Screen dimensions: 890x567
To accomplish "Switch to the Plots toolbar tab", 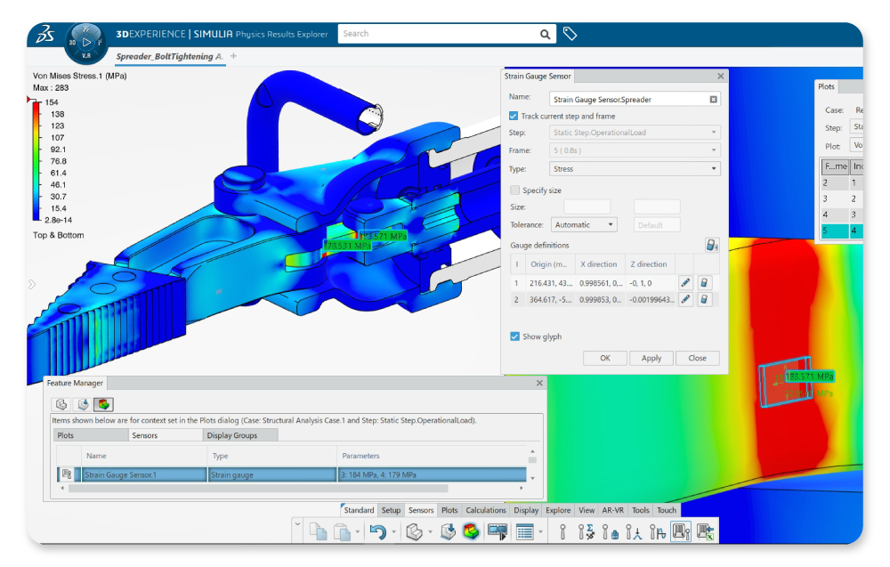I will 449,510.
